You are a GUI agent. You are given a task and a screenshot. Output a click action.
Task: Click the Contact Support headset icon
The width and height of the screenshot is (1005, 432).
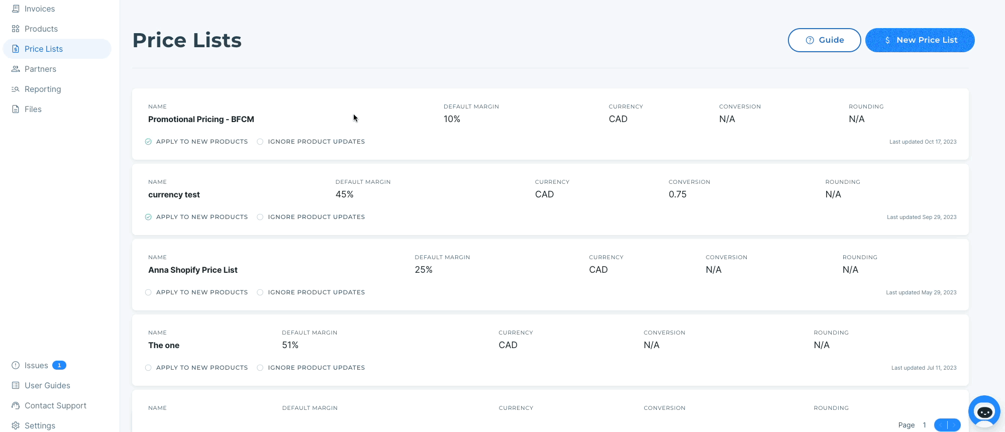point(16,405)
